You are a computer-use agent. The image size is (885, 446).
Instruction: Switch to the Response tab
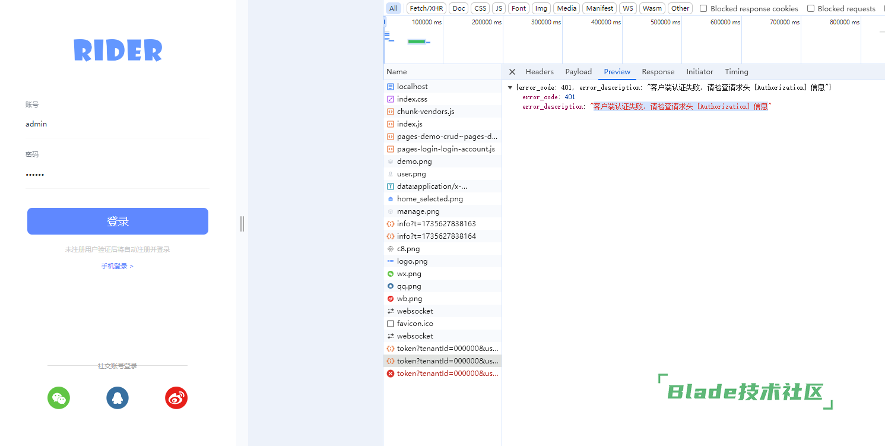tap(658, 72)
